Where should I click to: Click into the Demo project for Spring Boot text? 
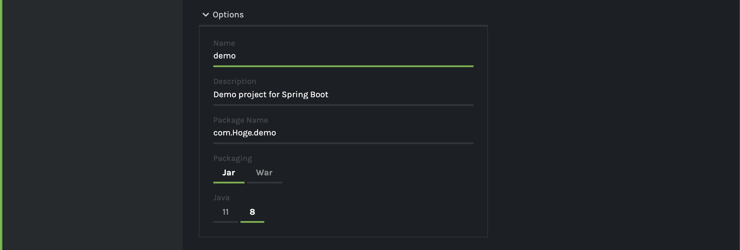(271, 95)
